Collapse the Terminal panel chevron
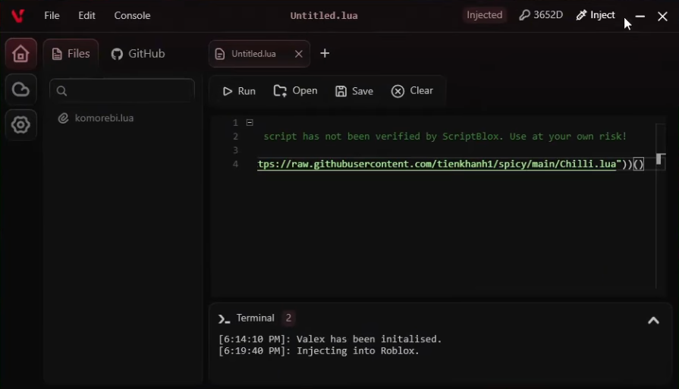This screenshot has height=389, width=679. pyautogui.click(x=652, y=321)
